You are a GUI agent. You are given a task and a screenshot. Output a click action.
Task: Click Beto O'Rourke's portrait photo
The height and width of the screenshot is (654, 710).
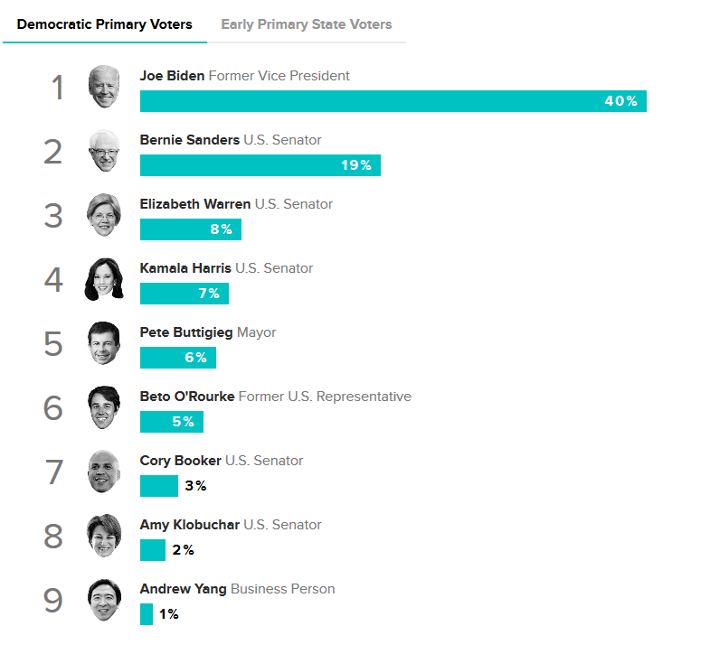104,407
